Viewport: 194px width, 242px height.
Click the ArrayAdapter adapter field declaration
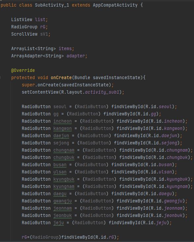coord(49,56)
